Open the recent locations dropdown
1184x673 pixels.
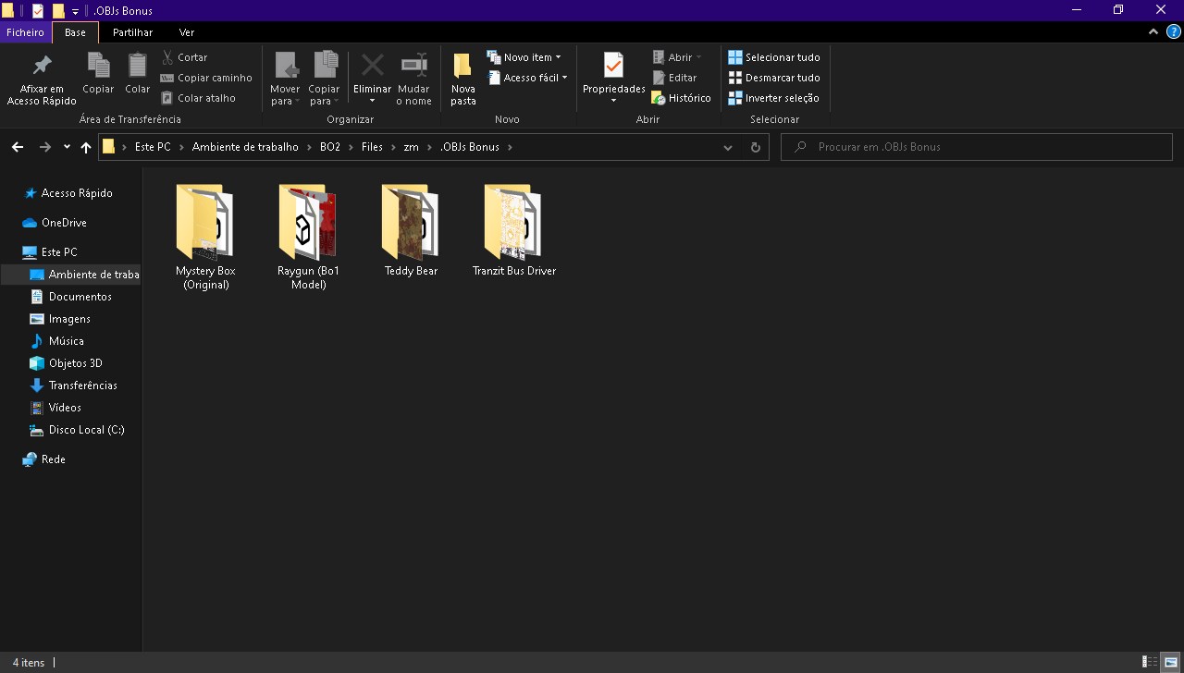(67, 147)
